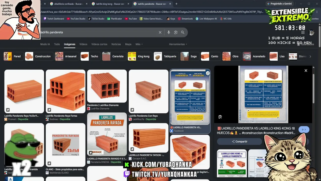
Task: Open the 'Ladrillo Pandereta Con Raya' image
Action: [x=148, y=91]
